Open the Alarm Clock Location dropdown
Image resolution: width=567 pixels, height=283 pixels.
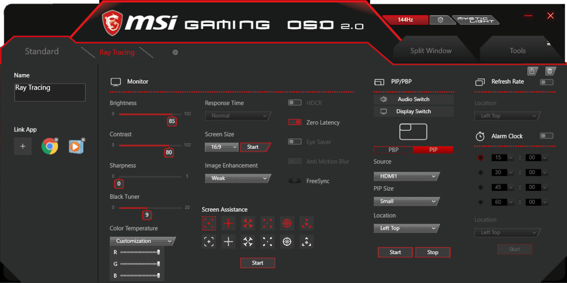pos(507,232)
